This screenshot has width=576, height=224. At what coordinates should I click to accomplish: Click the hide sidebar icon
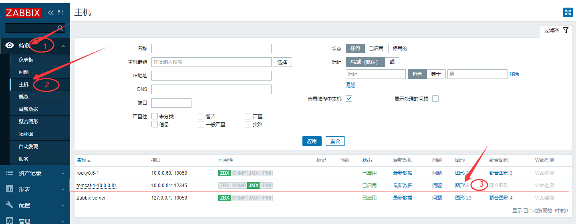pos(60,13)
